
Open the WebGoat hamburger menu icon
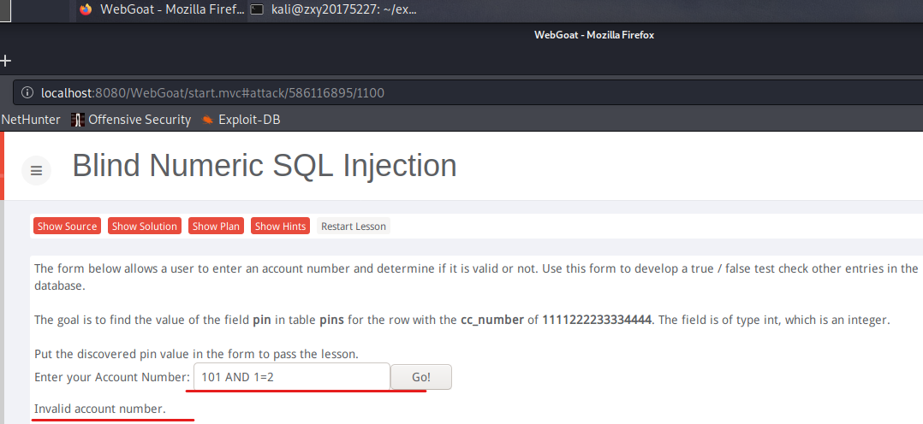tap(37, 171)
